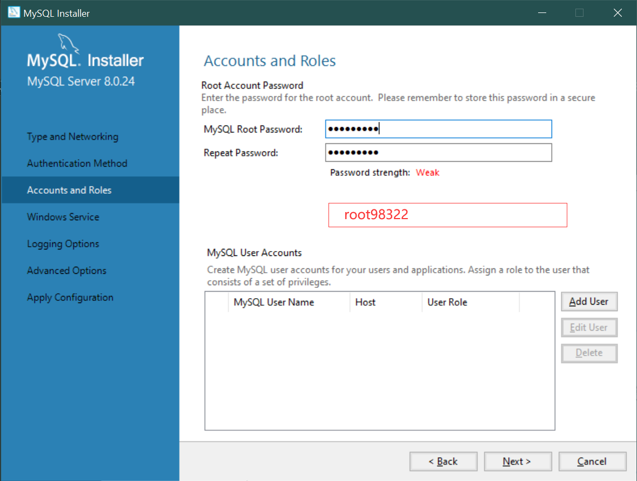Open the Type and Networking step
Image resolution: width=637 pixels, height=481 pixels.
[73, 137]
